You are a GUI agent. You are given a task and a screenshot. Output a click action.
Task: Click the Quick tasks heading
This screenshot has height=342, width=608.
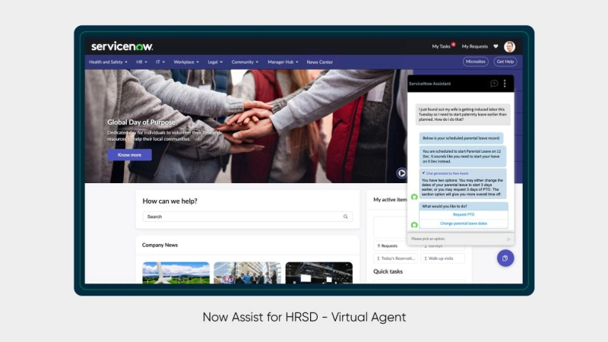388,271
